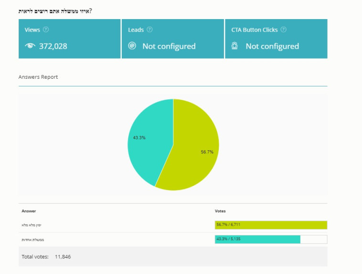
Task: Click the Total votes 11,846 summary
Action: (46, 256)
